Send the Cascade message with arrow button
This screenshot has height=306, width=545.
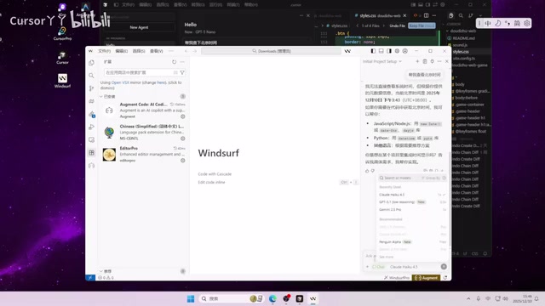444,266
